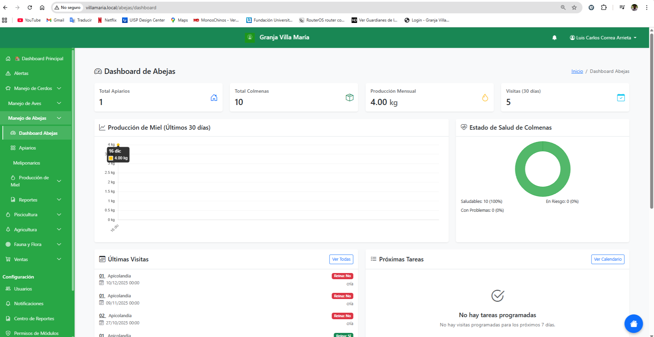Click the Ver Todas button in Últimas Visitas
The height and width of the screenshot is (337, 654).
coord(341,259)
